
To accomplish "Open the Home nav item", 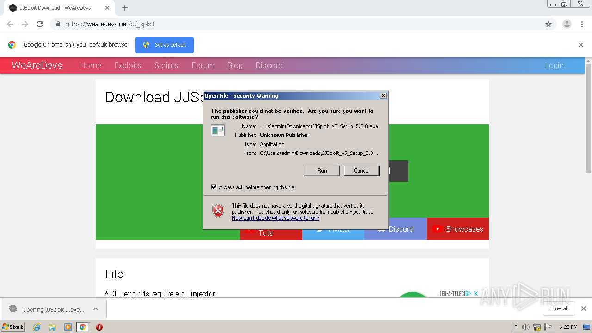I will [91, 65].
